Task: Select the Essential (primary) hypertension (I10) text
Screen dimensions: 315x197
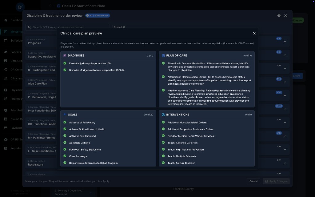Action: click(x=90, y=63)
